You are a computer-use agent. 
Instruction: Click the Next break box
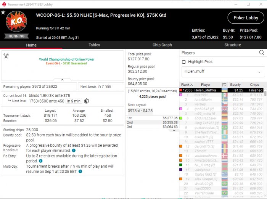point(101,87)
